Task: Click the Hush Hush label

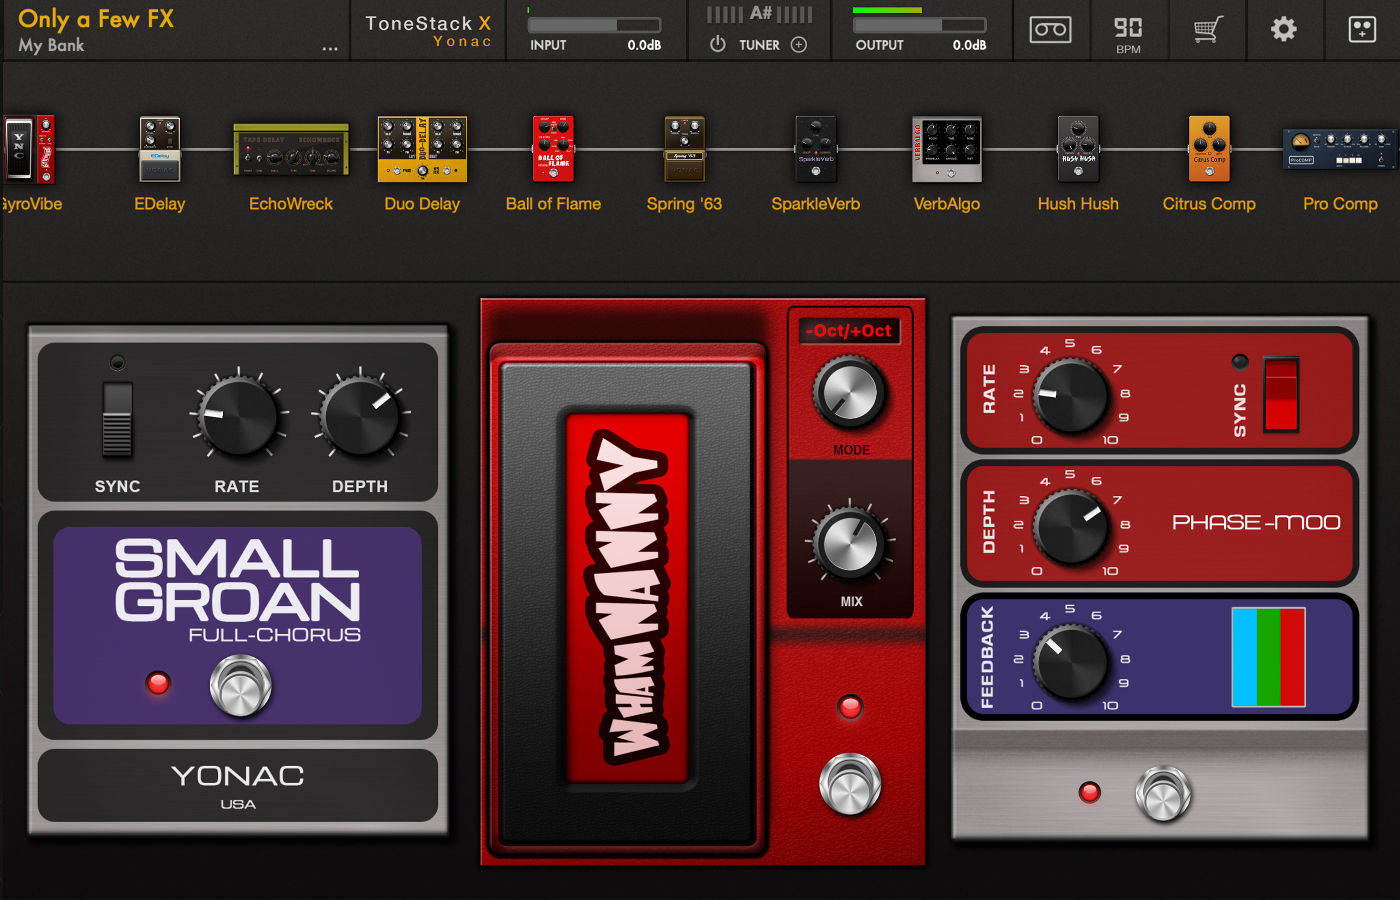Action: (x=1078, y=204)
